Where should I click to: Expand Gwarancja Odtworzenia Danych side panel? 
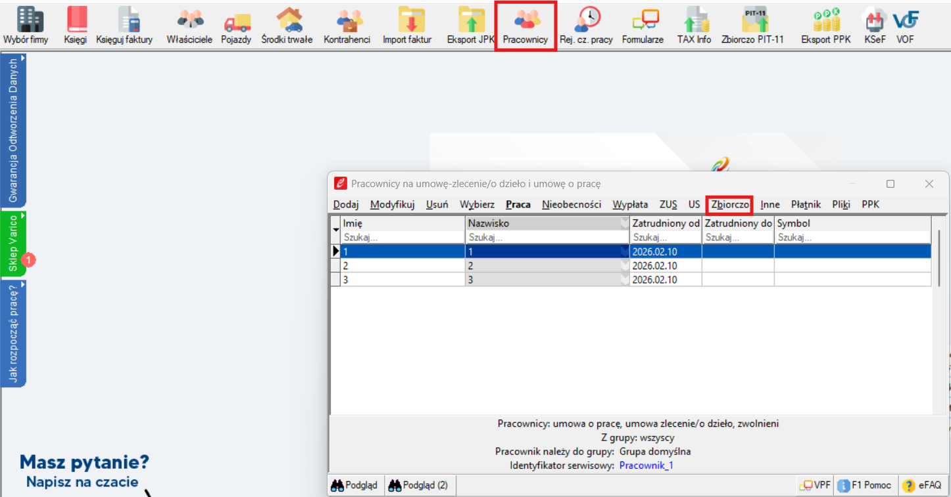click(x=13, y=131)
